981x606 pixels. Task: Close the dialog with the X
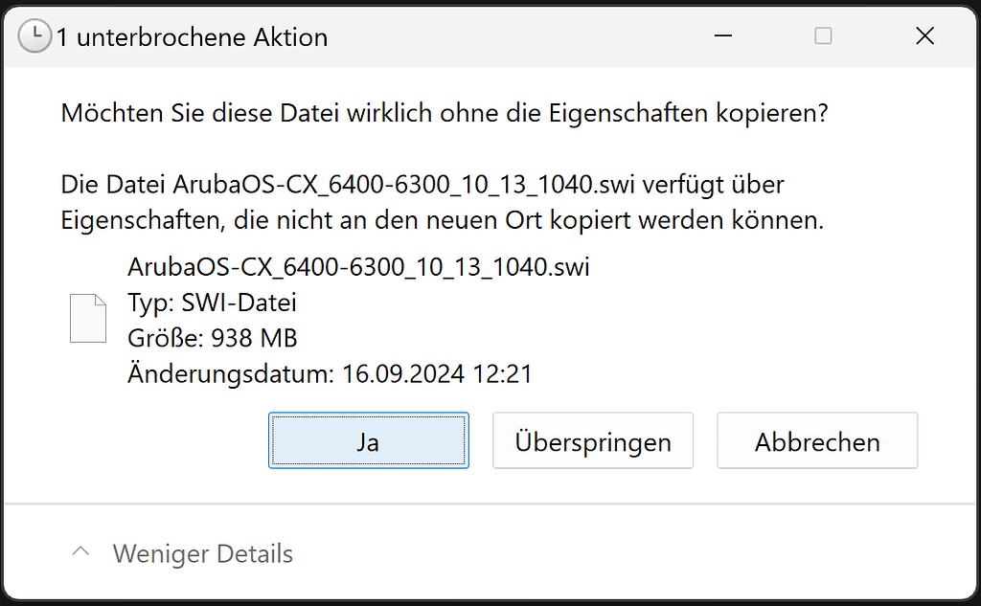(924, 36)
